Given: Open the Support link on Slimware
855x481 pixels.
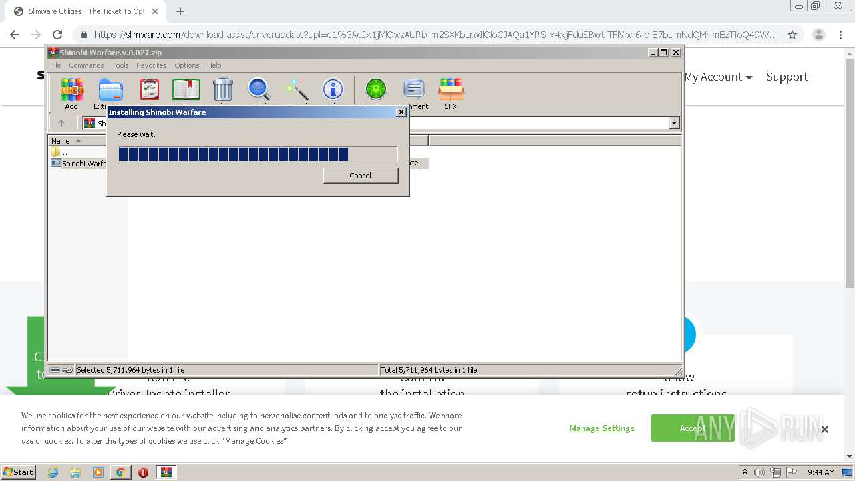Looking at the screenshot, I should [x=787, y=77].
